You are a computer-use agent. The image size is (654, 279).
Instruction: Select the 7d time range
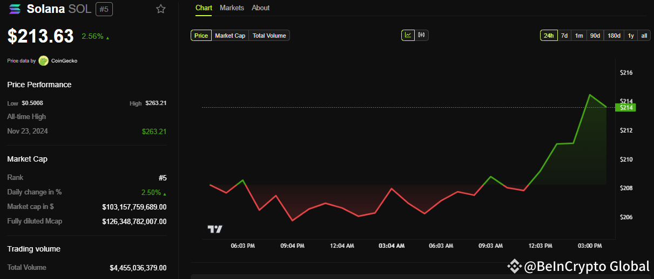[x=564, y=36]
